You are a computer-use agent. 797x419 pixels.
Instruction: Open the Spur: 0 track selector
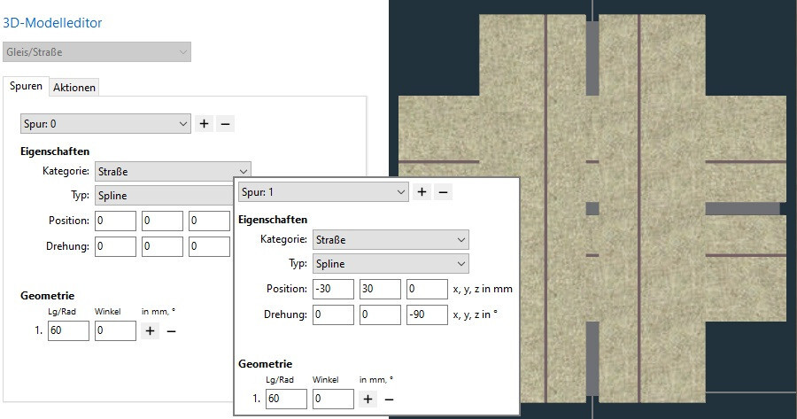point(105,123)
